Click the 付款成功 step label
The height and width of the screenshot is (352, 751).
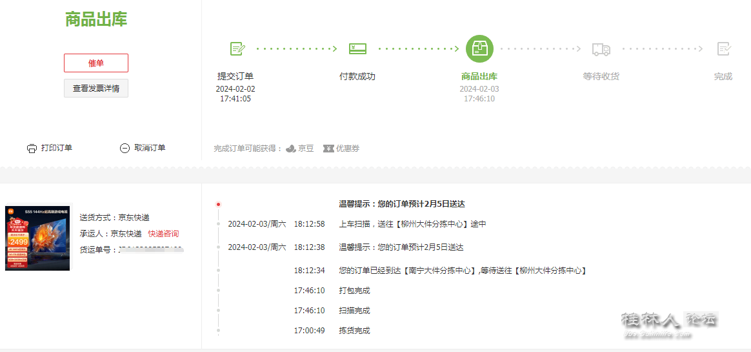(357, 76)
